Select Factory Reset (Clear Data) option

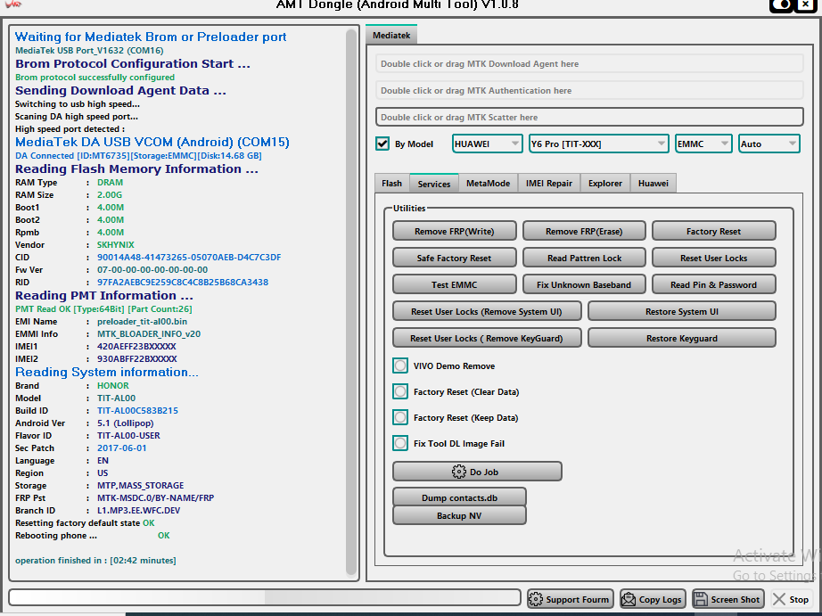(x=400, y=391)
